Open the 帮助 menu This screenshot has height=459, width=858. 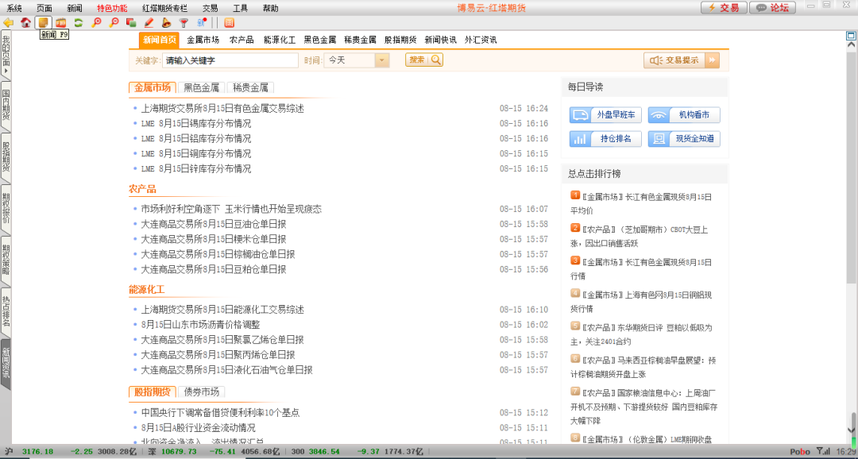tap(270, 8)
